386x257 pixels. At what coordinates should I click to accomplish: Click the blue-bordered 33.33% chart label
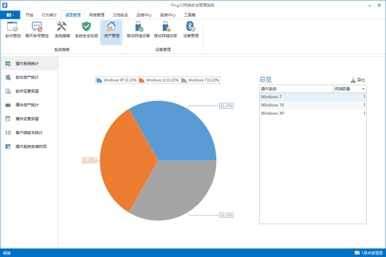226,106
